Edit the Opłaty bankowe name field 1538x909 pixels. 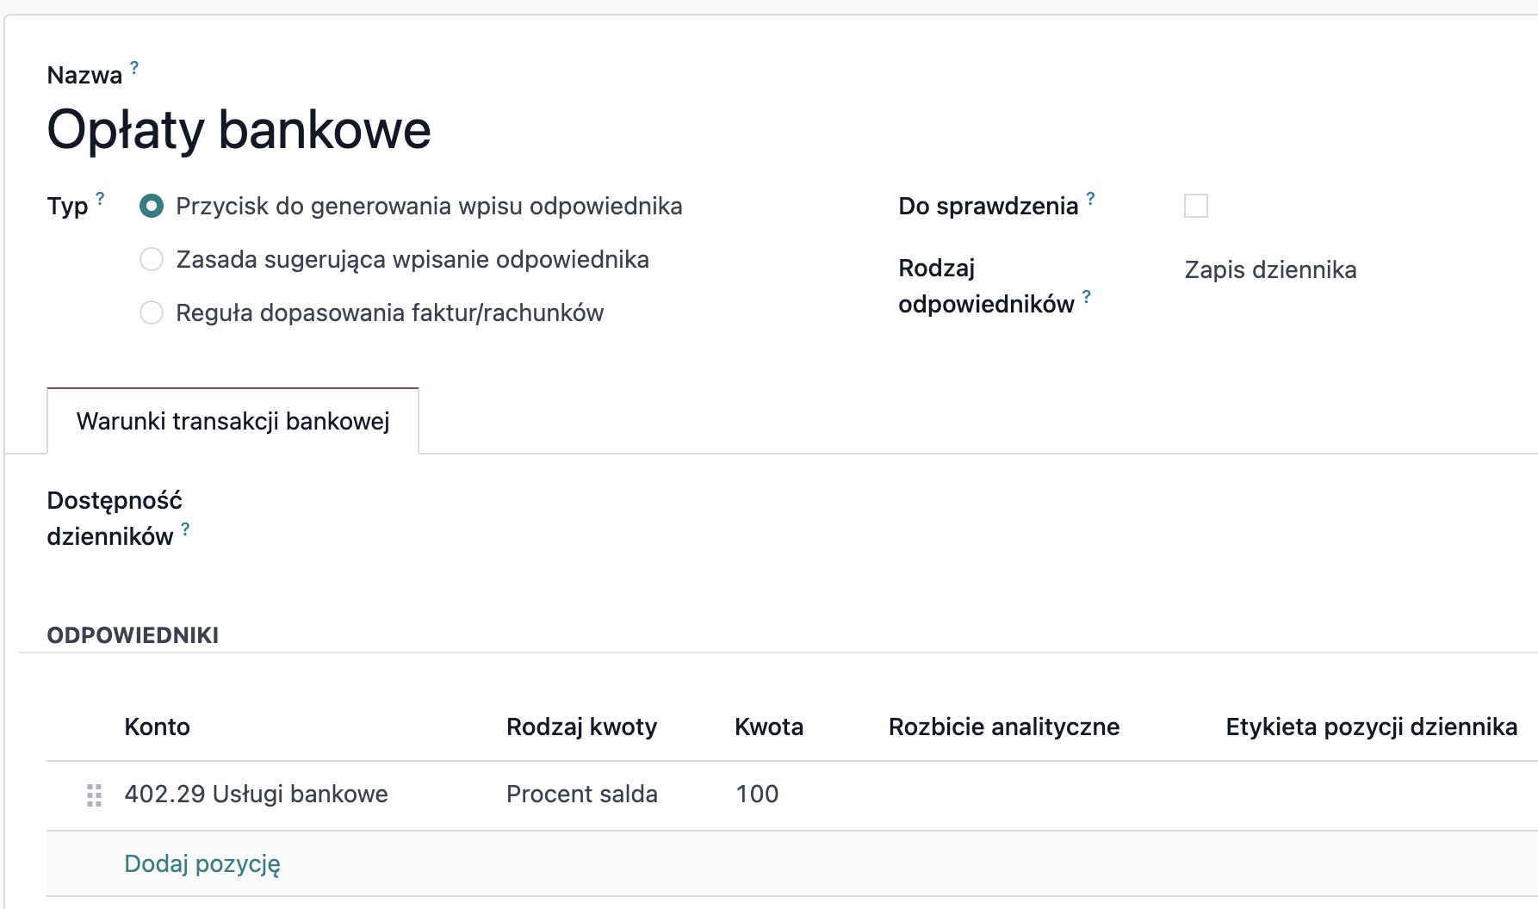click(239, 131)
